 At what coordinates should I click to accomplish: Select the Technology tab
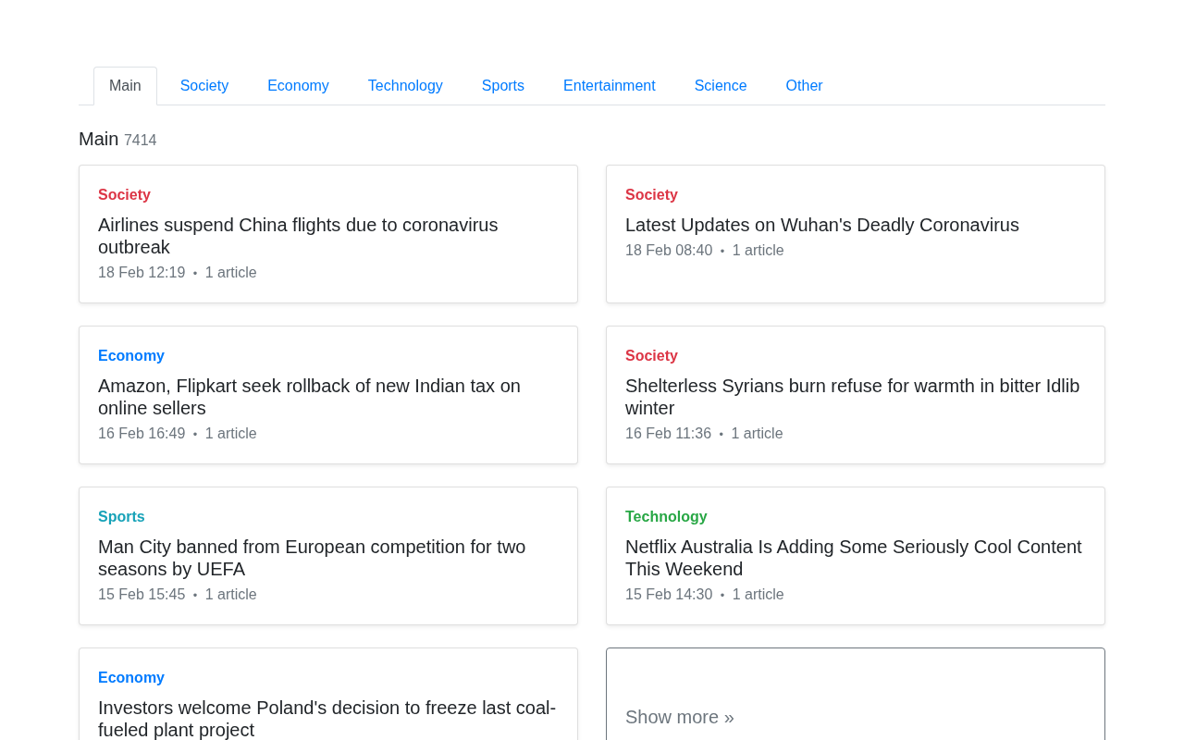click(405, 86)
